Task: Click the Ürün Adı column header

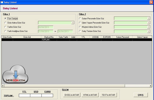Action: (27, 37)
